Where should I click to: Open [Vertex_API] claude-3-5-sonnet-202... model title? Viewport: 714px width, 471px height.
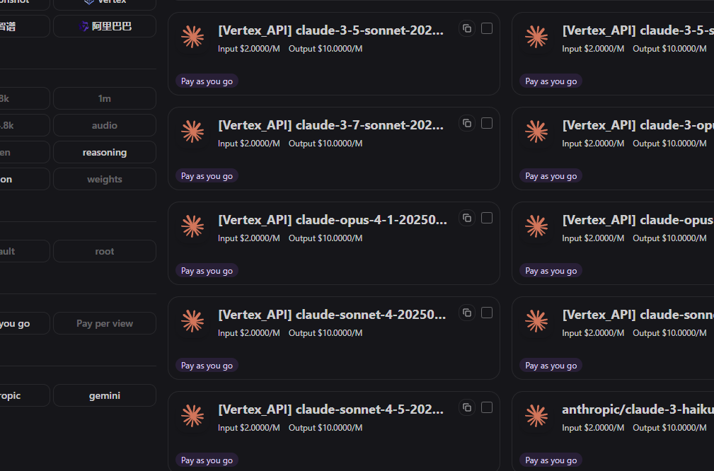coord(331,30)
